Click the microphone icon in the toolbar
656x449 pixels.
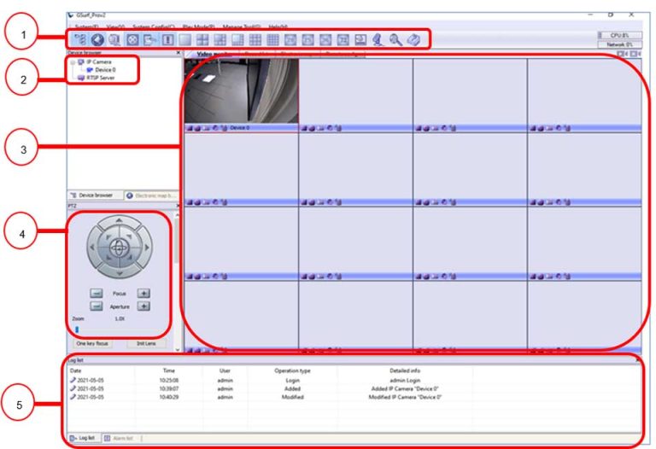pos(378,39)
